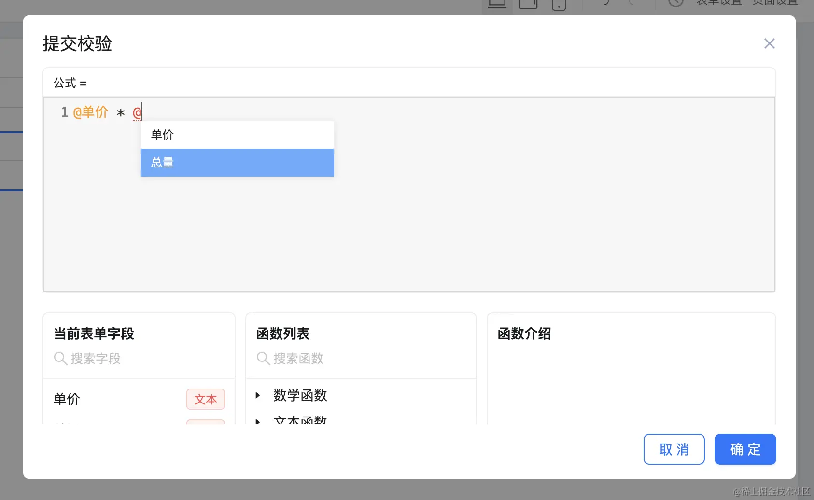
Task: Click the magnifier icon beside 搜索字段
Action: pyautogui.click(x=60, y=359)
